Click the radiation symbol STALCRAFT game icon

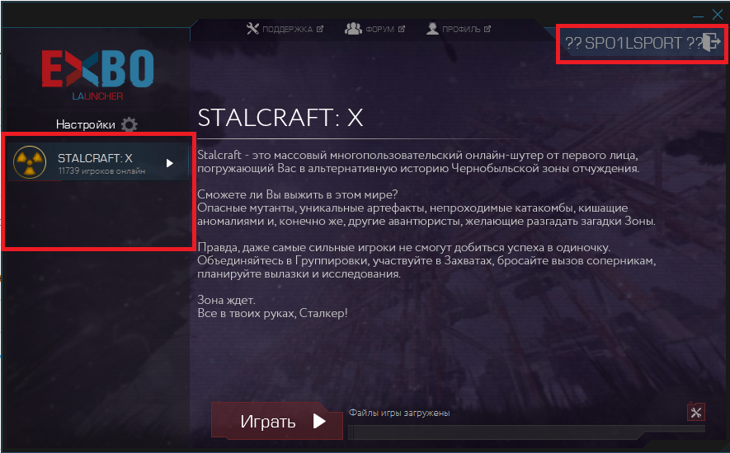(x=30, y=162)
